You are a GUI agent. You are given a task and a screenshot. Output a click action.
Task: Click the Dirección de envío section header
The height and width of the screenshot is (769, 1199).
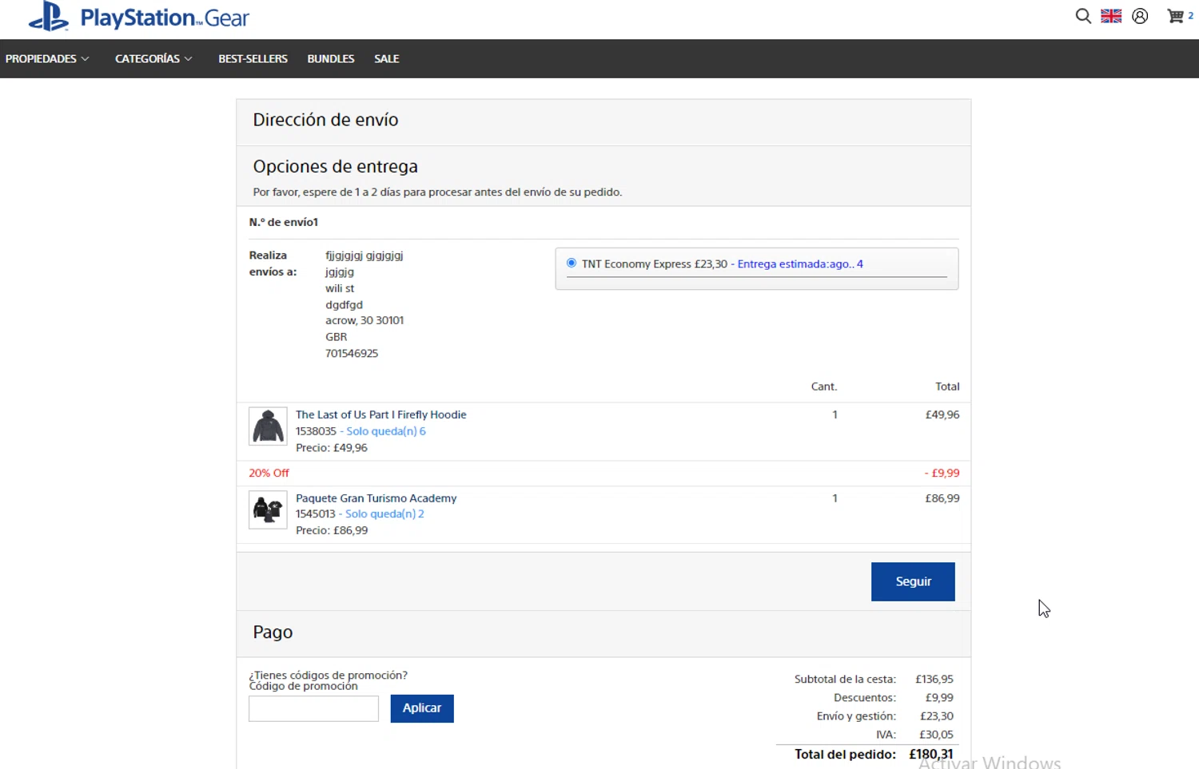(325, 120)
